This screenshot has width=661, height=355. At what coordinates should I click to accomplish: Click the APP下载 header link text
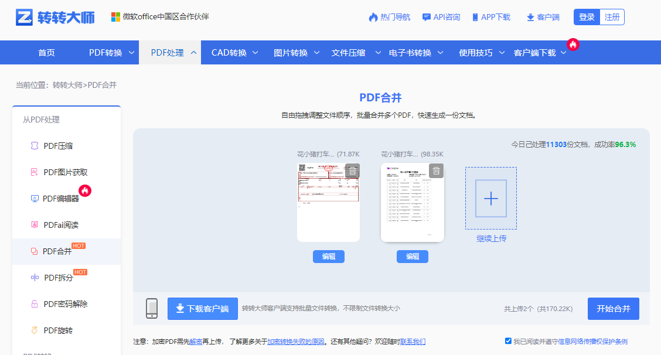(x=496, y=18)
